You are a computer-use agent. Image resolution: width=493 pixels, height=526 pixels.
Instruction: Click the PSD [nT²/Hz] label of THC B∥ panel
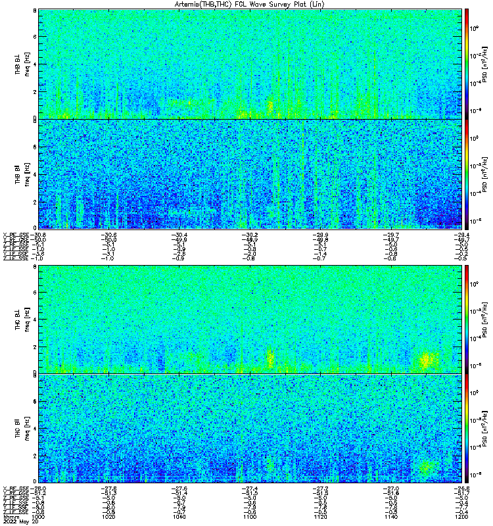pyautogui.click(x=484, y=429)
